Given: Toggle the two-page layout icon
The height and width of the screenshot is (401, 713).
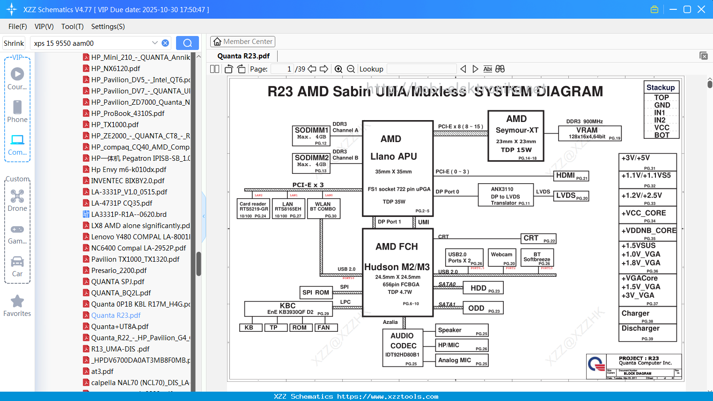Looking at the screenshot, I should pyautogui.click(x=214, y=69).
